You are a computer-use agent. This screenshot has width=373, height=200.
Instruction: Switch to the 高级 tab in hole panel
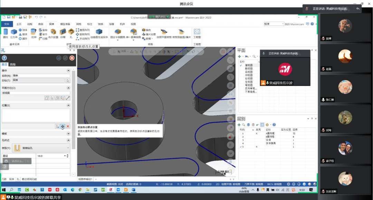13,65
